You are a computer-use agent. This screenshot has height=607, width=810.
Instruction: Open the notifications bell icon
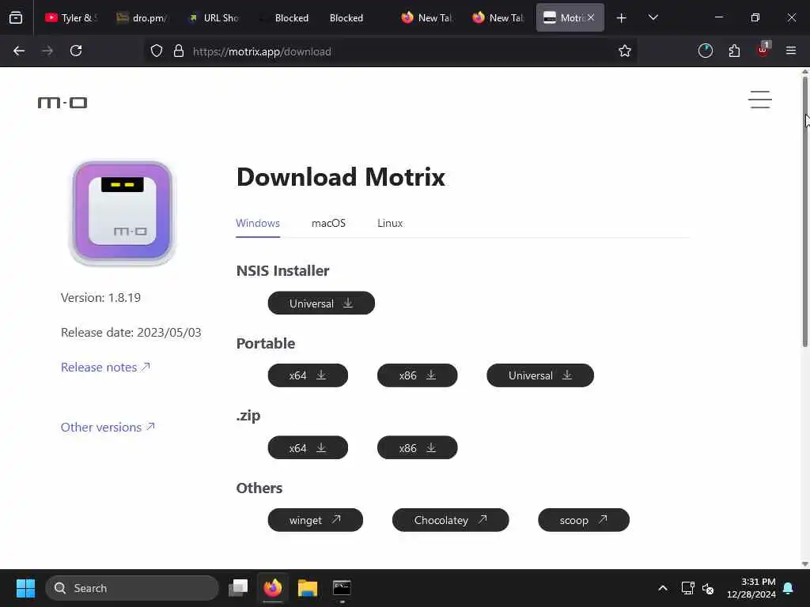click(789, 588)
